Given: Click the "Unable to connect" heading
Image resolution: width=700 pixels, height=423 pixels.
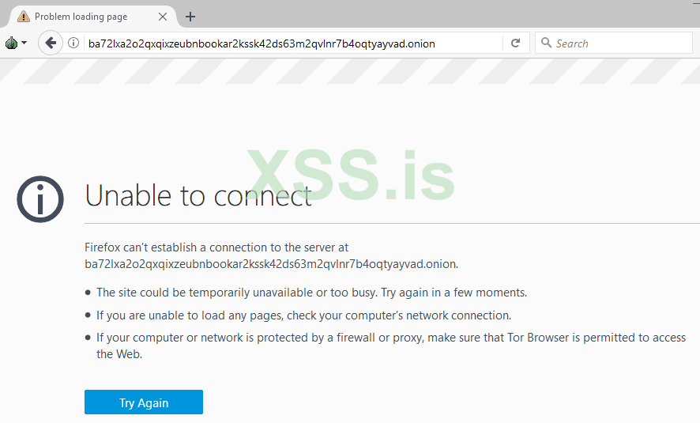Looking at the screenshot, I should point(198,195).
